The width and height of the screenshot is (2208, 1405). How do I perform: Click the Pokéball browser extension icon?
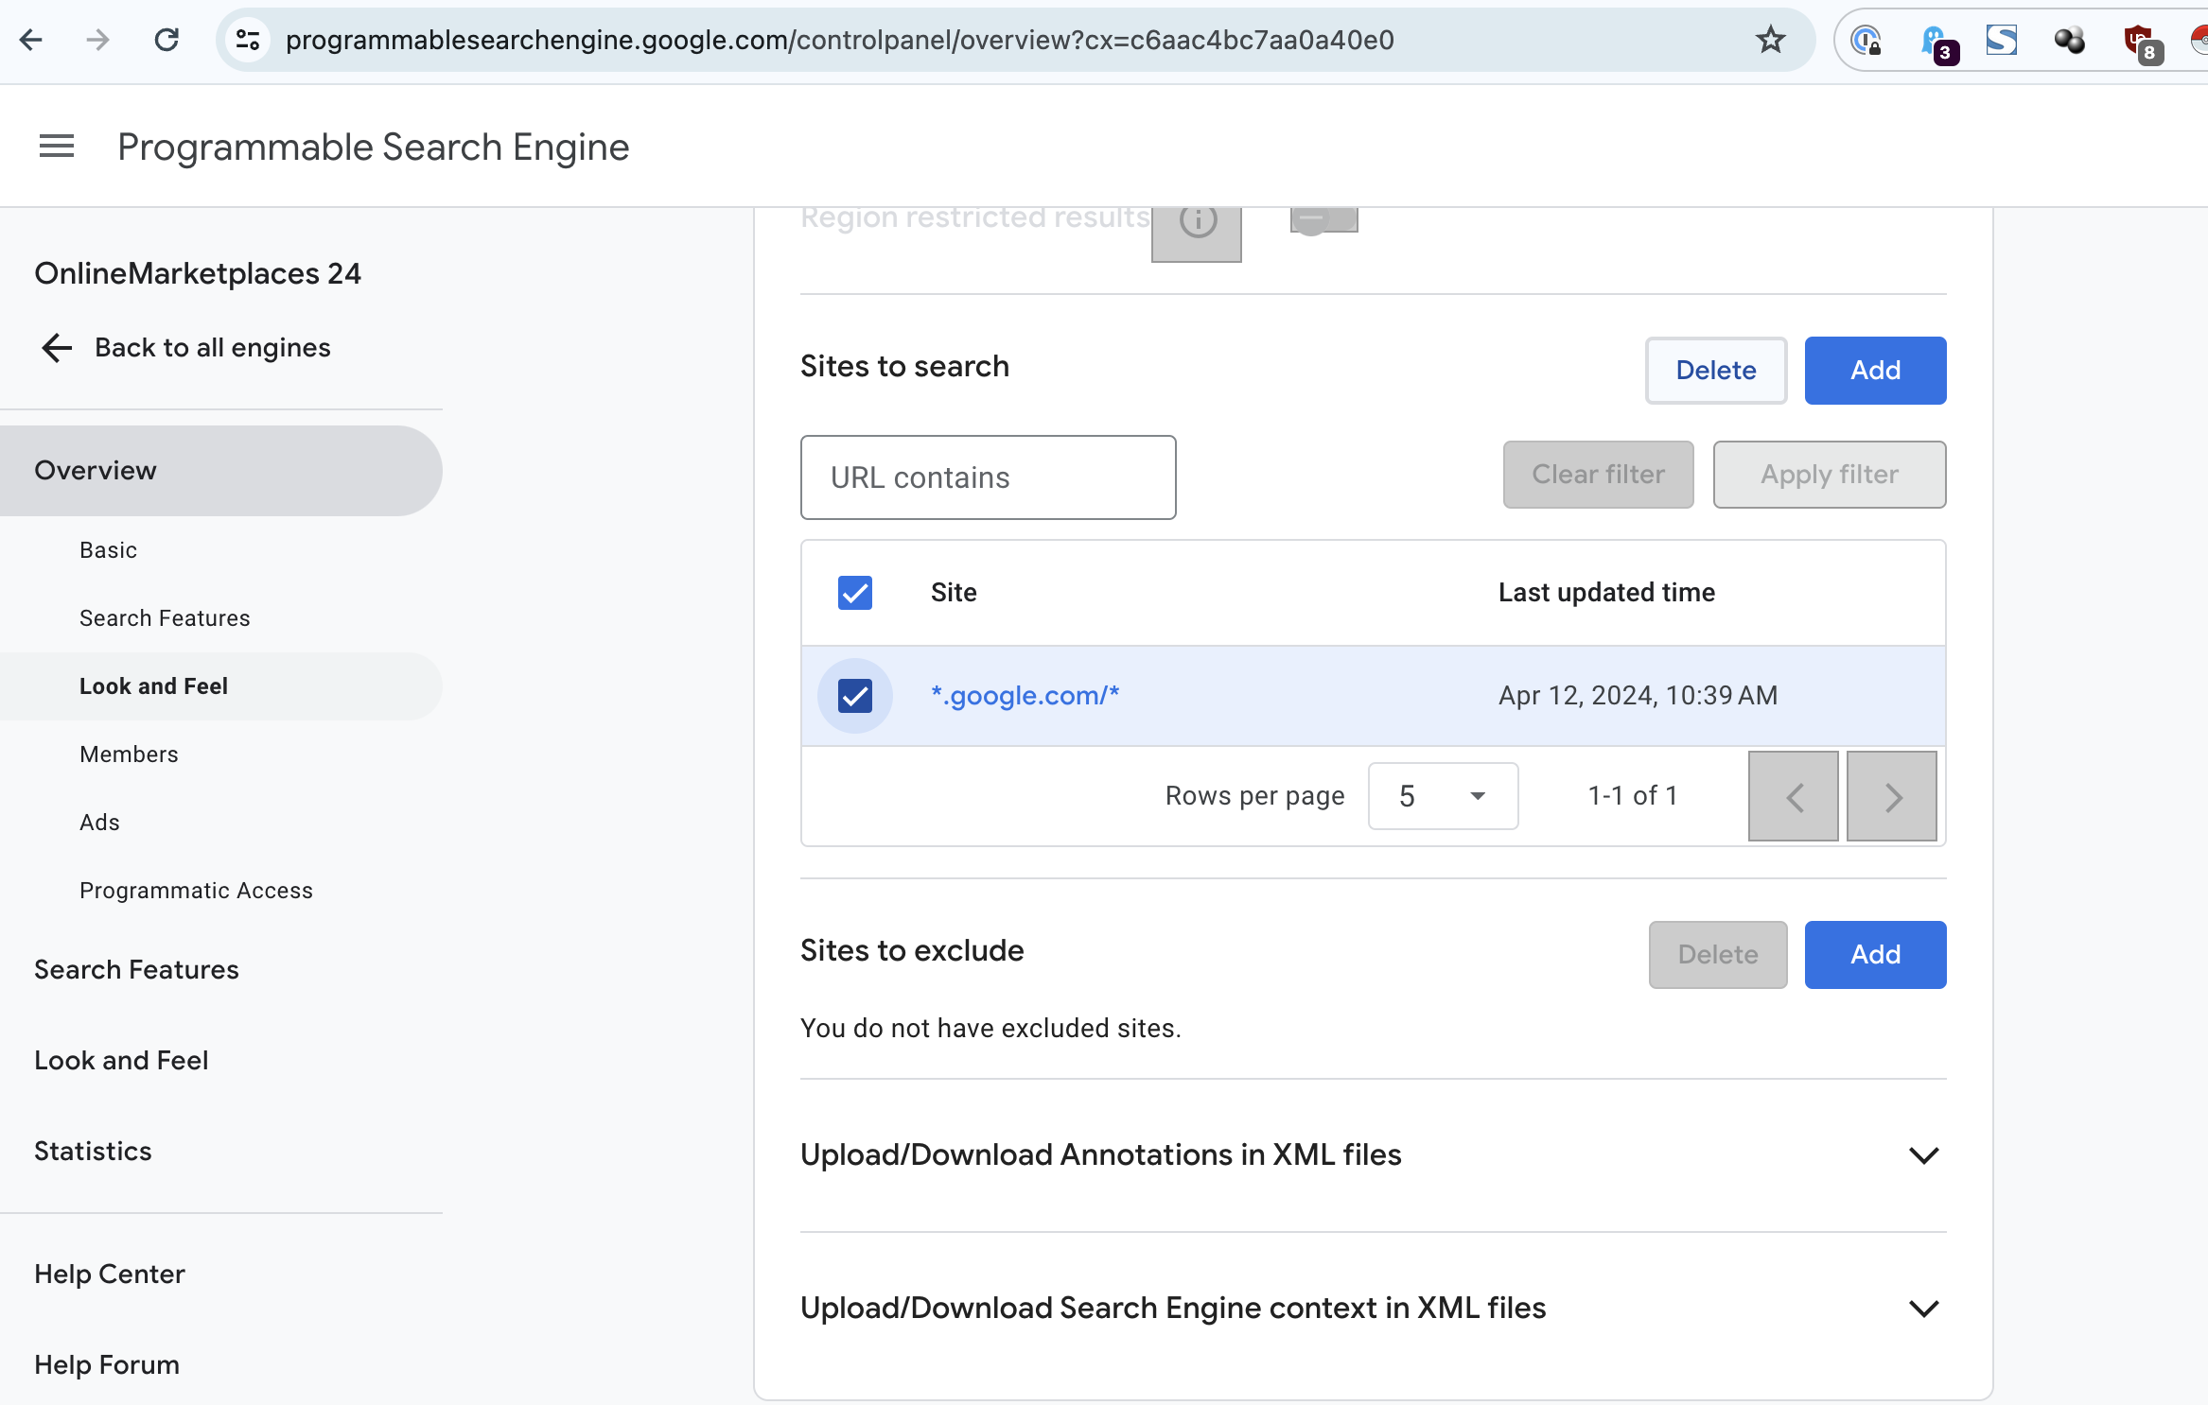coord(2199,41)
